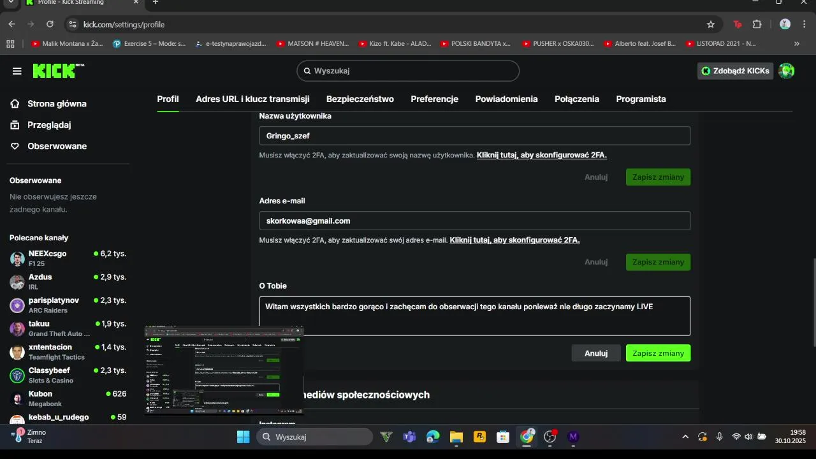Open OBS Studio from the taskbar
Viewport: 816px width, 459px height.
click(550, 437)
